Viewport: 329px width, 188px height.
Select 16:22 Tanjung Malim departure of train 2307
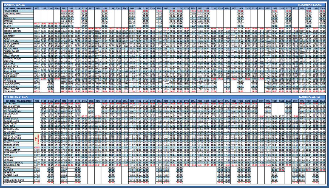pyautogui.click(x=240, y=11)
